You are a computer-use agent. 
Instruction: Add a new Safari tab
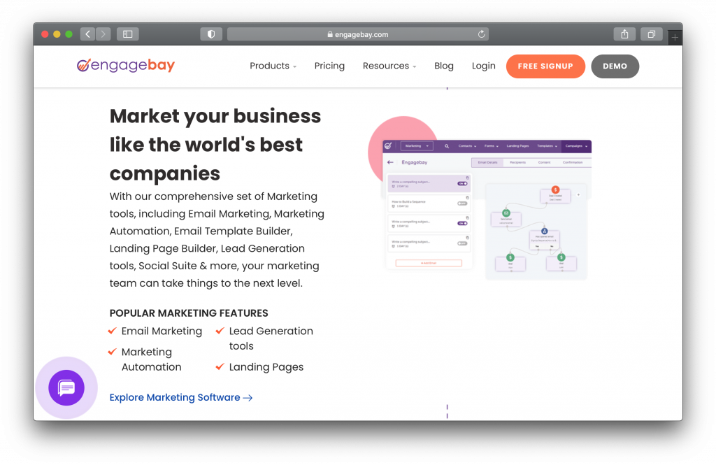pyautogui.click(x=675, y=38)
